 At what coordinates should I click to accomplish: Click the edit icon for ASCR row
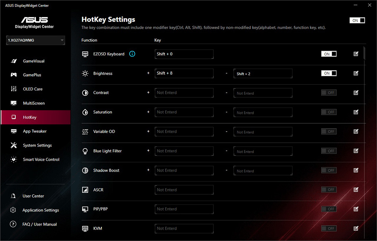point(356,190)
